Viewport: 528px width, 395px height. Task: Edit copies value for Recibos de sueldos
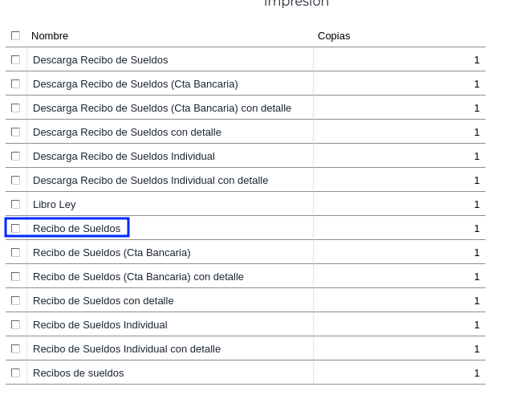tap(399, 373)
